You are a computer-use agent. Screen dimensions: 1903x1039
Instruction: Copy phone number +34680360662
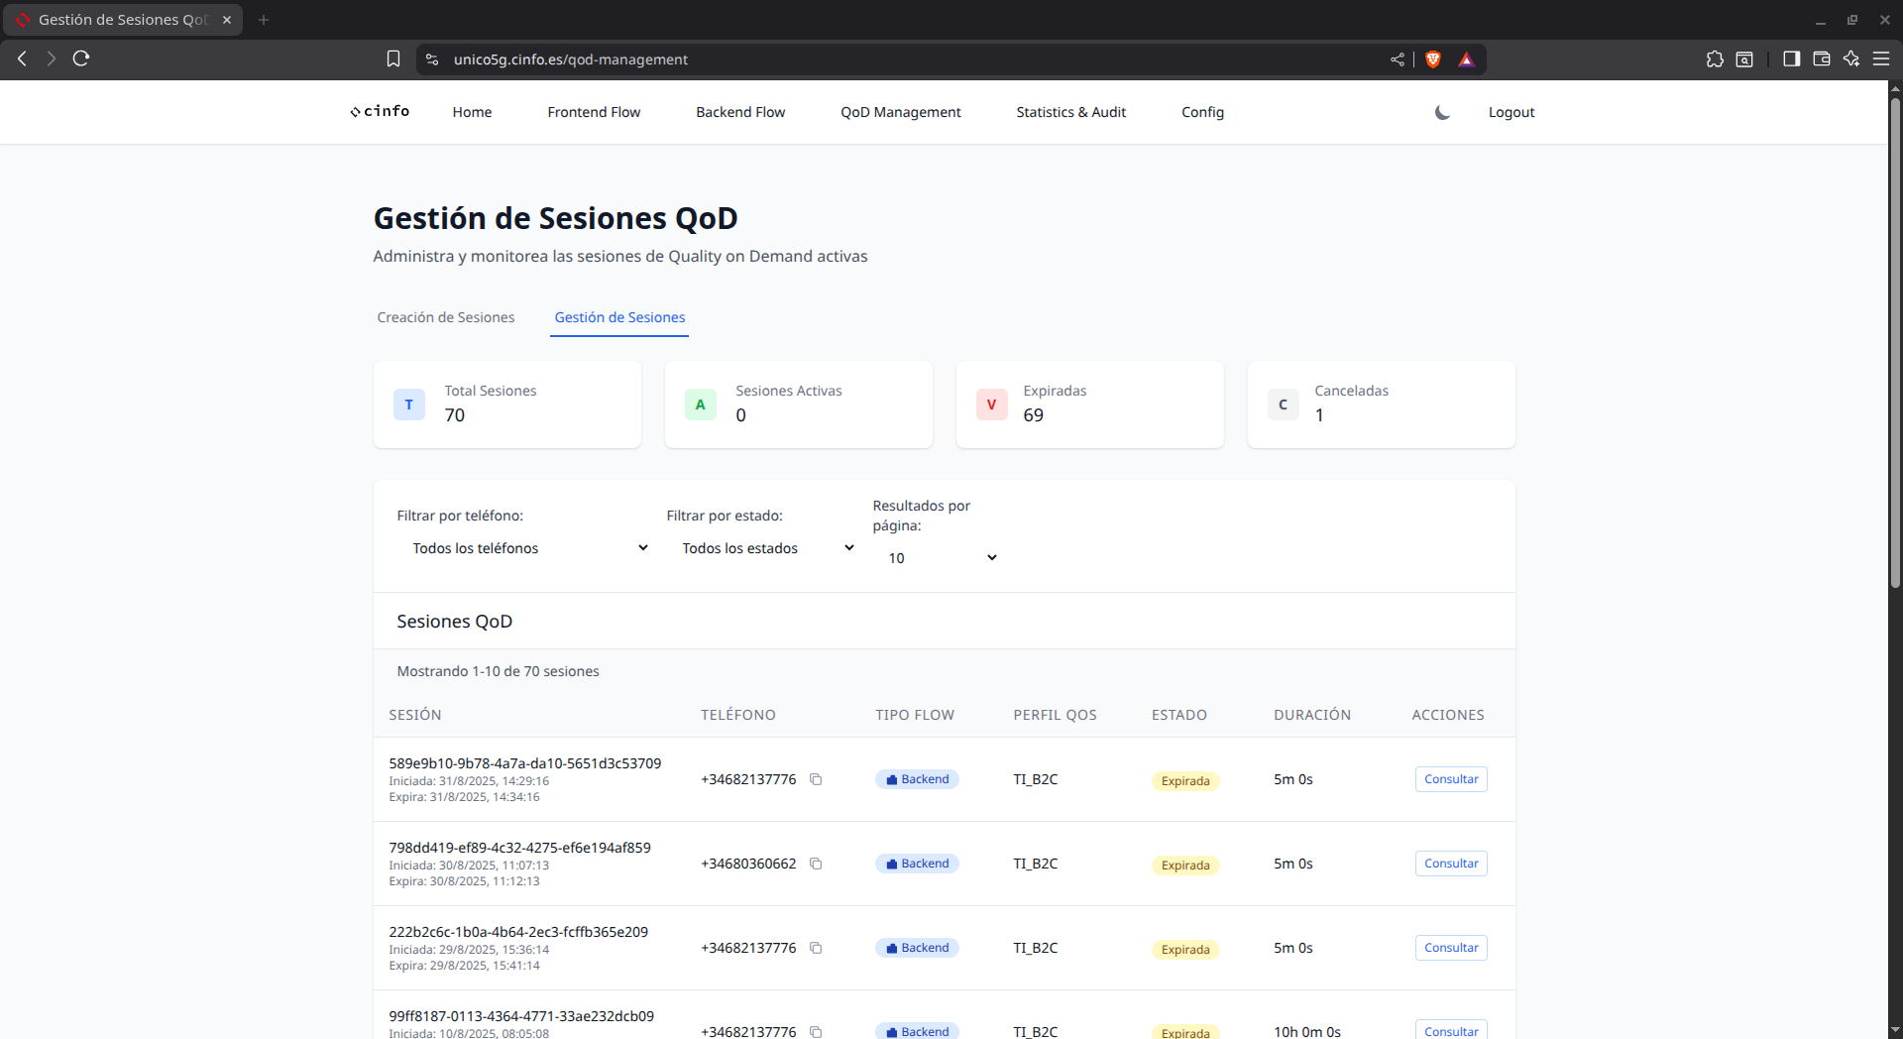816,864
